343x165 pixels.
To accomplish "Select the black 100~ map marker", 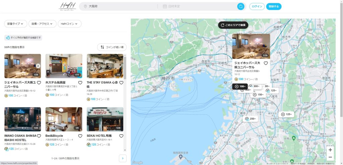I will [x=240, y=86].
